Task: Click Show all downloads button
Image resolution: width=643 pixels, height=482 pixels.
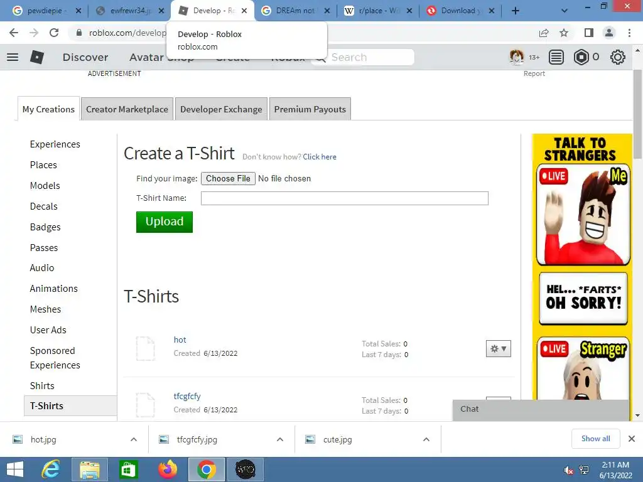Action: [x=595, y=439]
